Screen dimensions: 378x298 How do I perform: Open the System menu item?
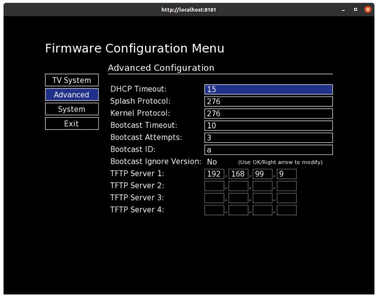[72, 109]
